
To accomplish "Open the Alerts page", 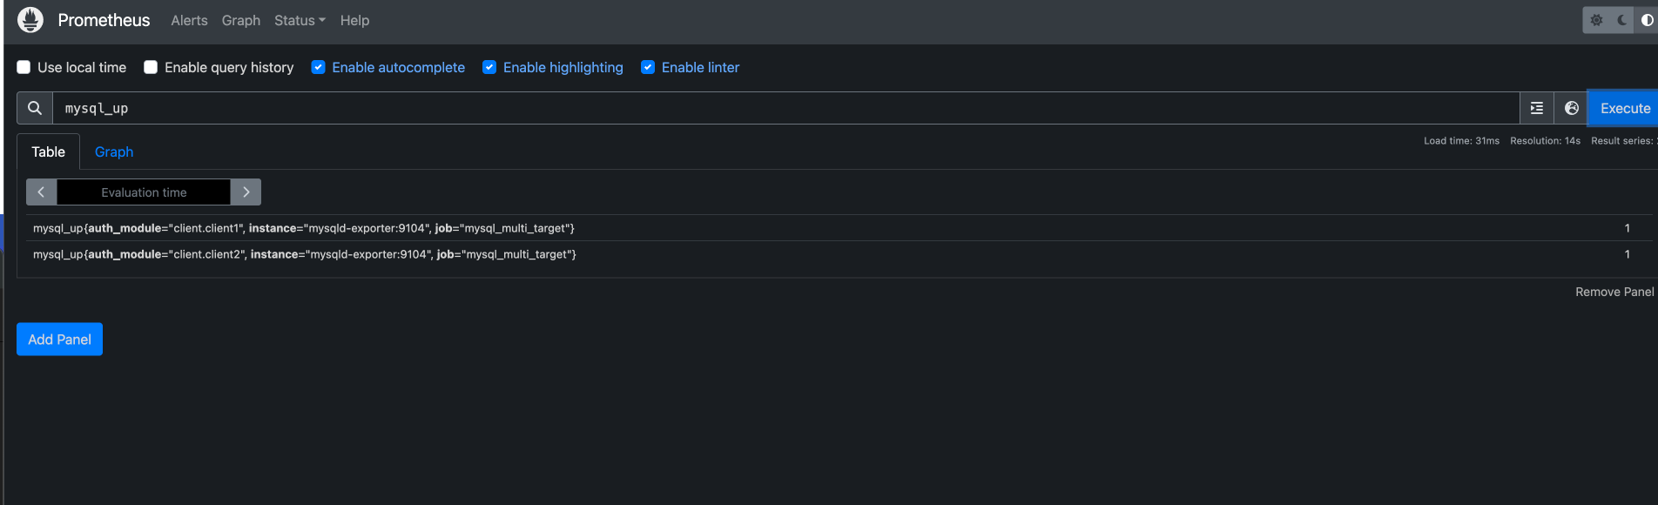I will point(189,20).
